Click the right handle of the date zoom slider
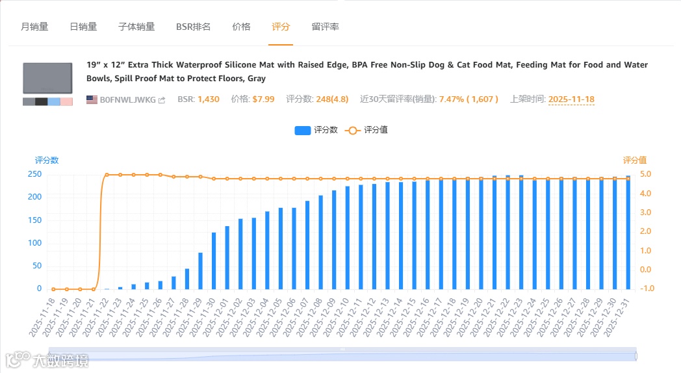The height and width of the screenshot is (373, 681). point(636,356)
